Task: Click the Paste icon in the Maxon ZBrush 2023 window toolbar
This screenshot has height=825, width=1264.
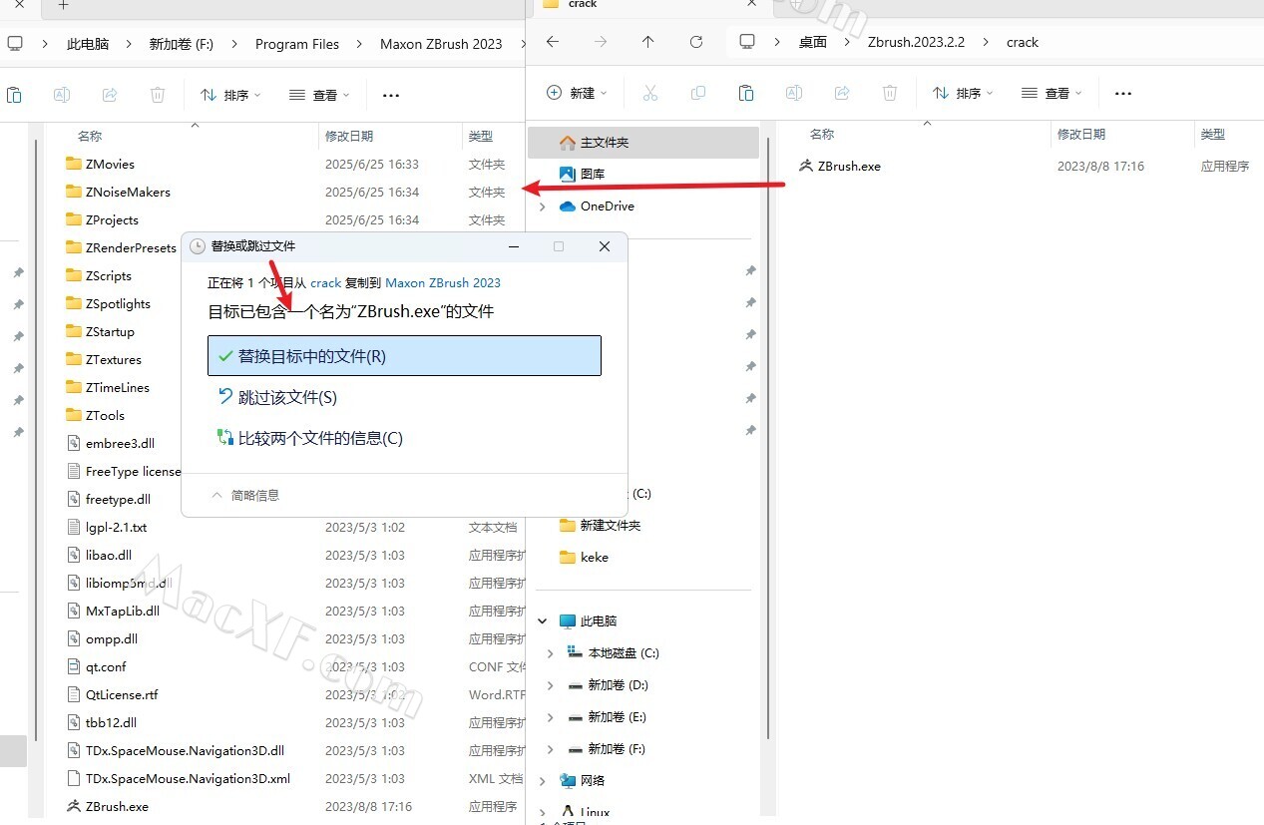Action: point(14,95)
